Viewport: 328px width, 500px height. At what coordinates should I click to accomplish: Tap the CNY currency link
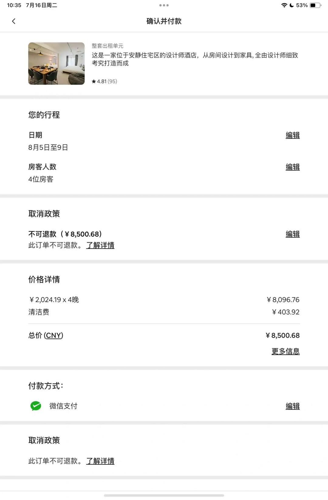53,335
